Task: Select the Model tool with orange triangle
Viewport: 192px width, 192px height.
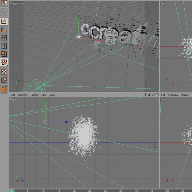Action: click(x=4, y=21)
